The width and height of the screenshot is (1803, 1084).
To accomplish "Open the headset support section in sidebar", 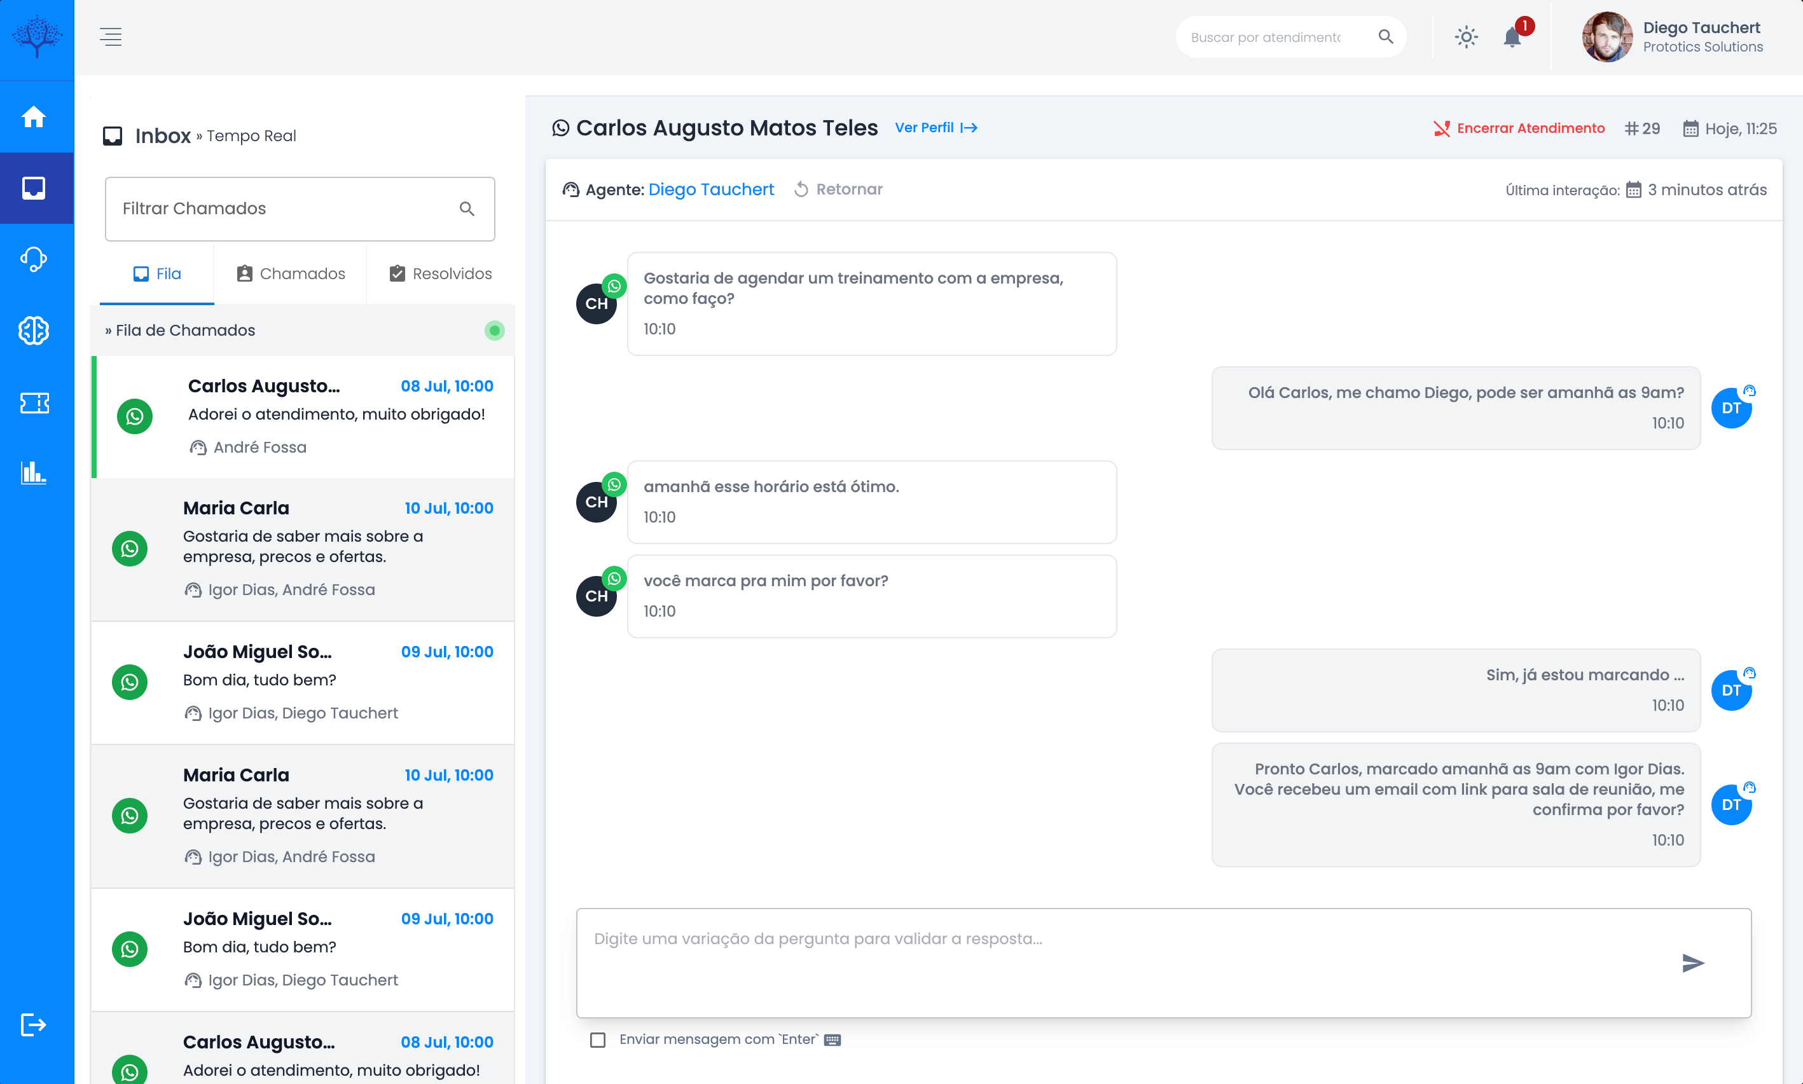I will 34,259.
